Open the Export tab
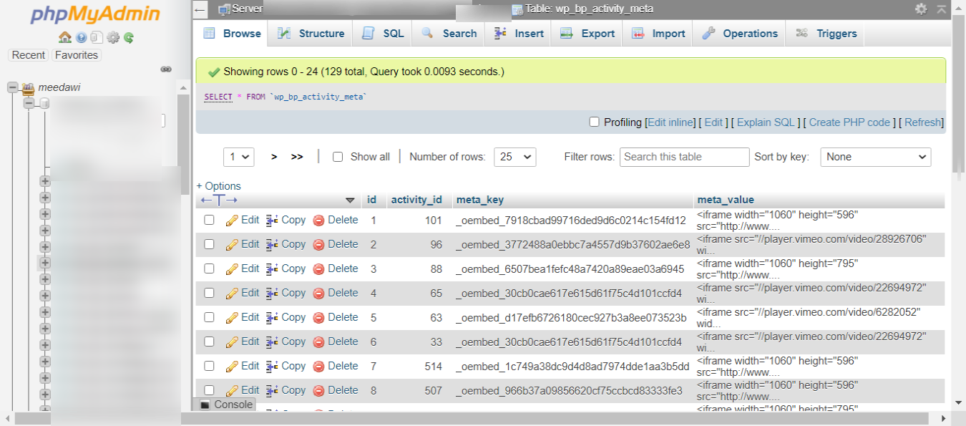 pyautogui.click(x=587, y=34)
